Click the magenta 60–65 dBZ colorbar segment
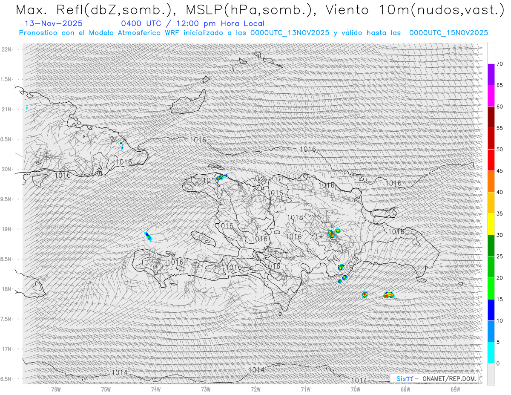The image size is (511, 395). click(x=491, y=96)
